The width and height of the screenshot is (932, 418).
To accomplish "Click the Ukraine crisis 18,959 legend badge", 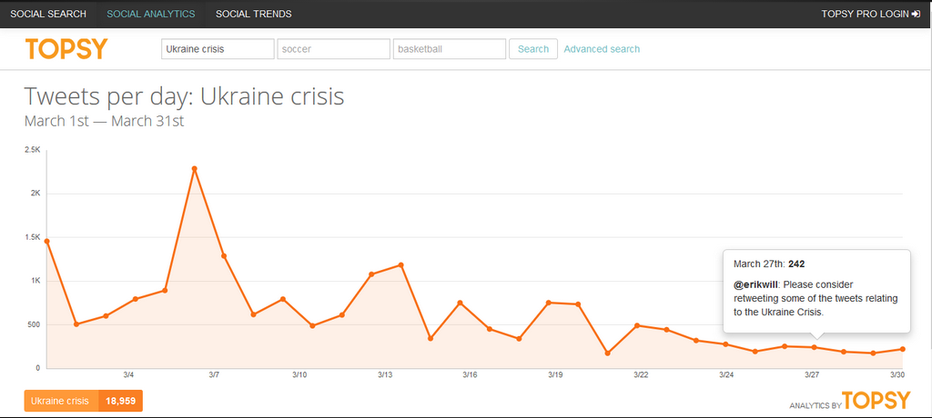I will tap(83, 401).
